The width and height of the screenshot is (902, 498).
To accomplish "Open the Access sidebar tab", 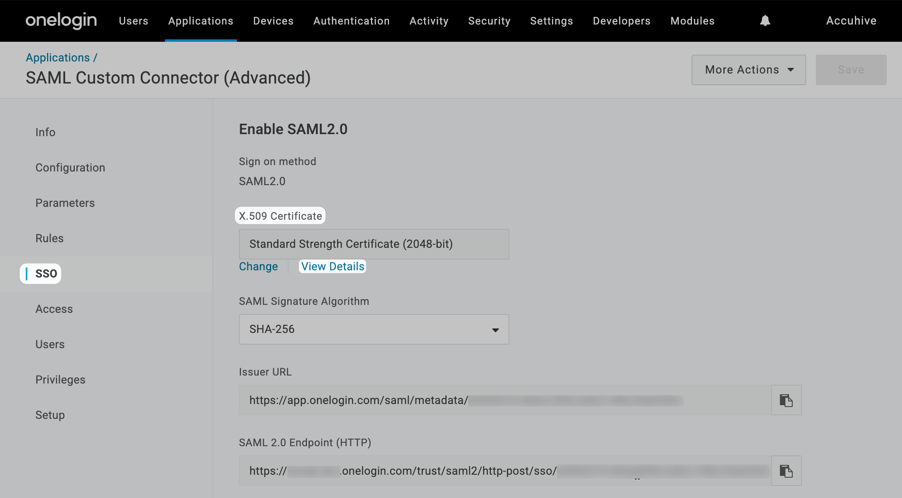I will pos(54,309).
